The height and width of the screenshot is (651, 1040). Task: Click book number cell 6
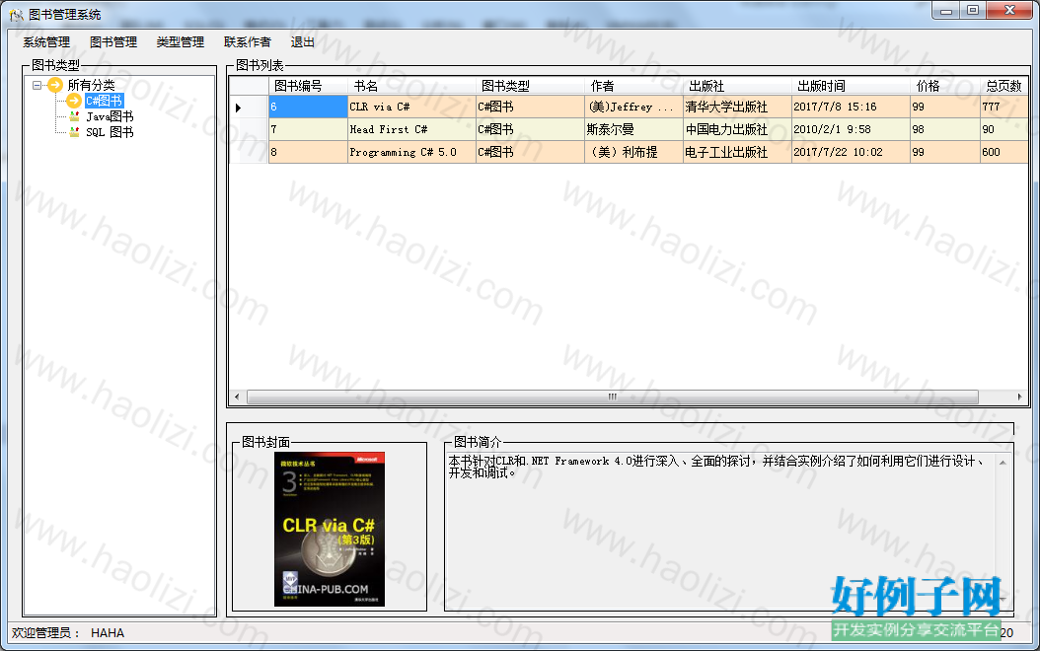[309, 107]
